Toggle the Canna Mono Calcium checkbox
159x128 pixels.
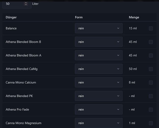coord(151,82)
